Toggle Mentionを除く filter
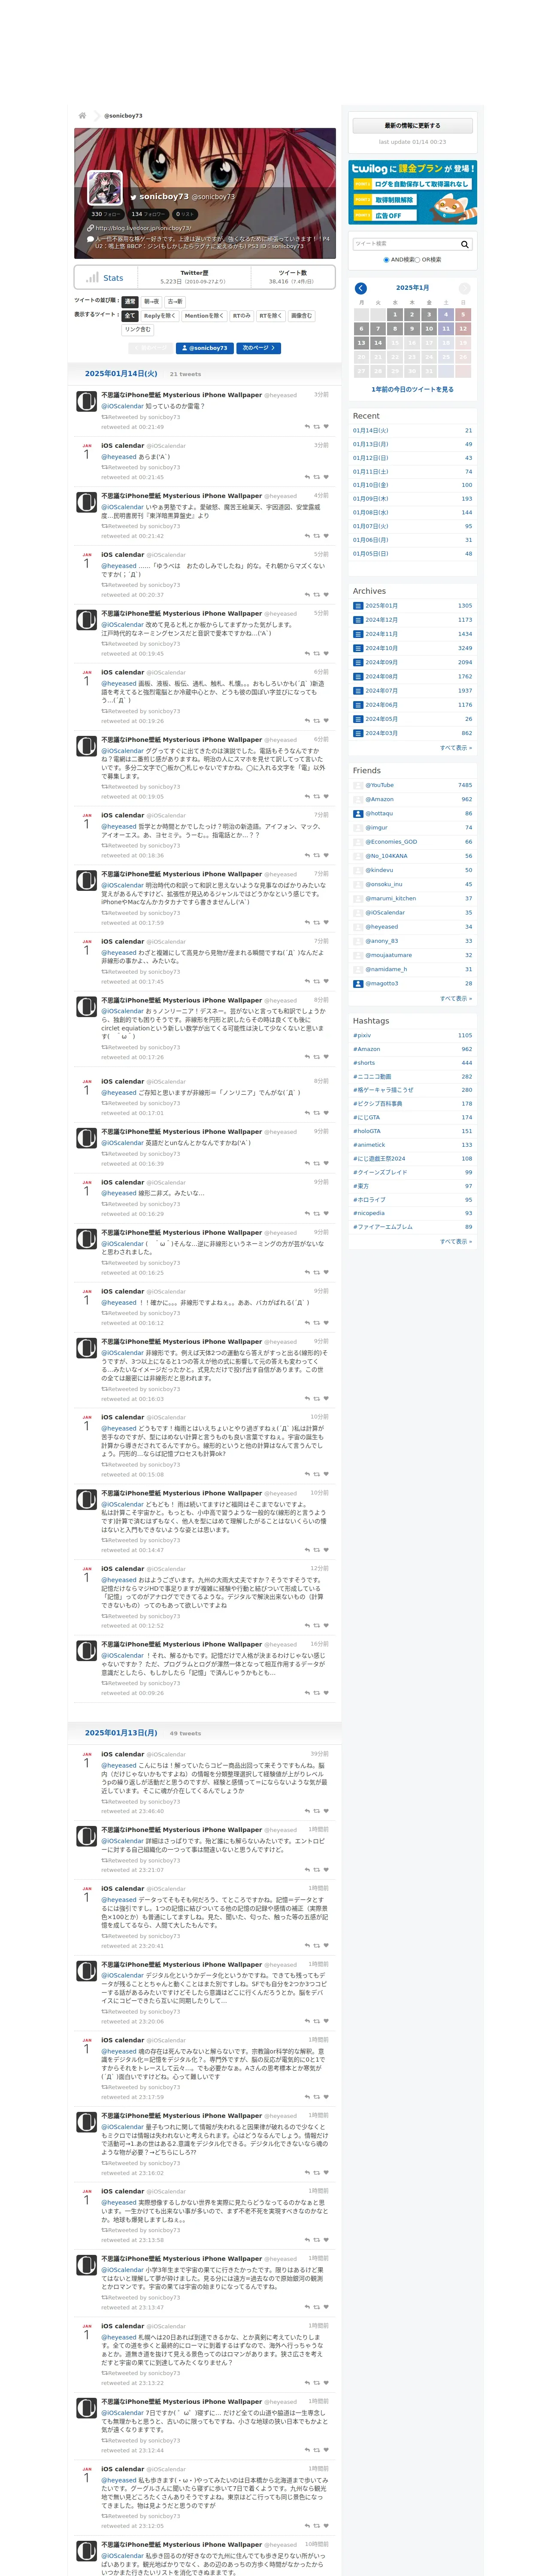Screen dimensions: 551x2576 204,316
